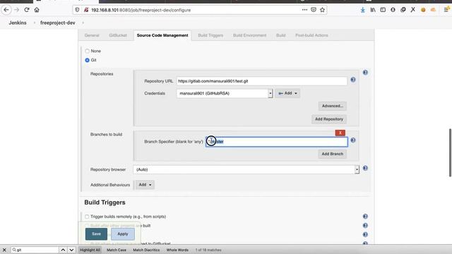Viewport: 452px width, 254px height.
Task: Select the Source Code Management tab
Action: [x=162, y=35]
